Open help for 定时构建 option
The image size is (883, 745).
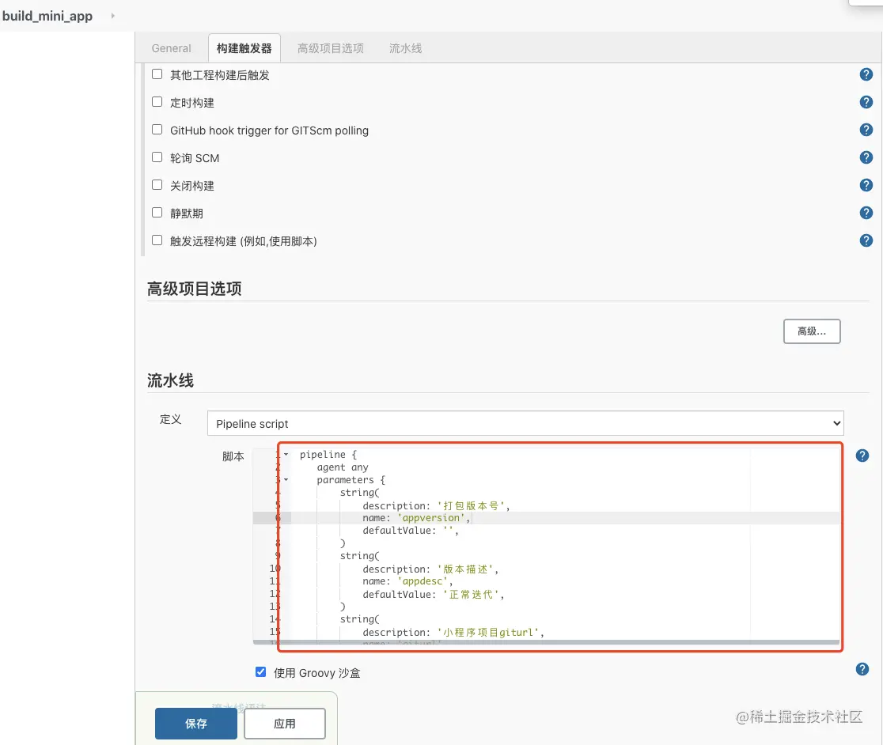point(866,102)
